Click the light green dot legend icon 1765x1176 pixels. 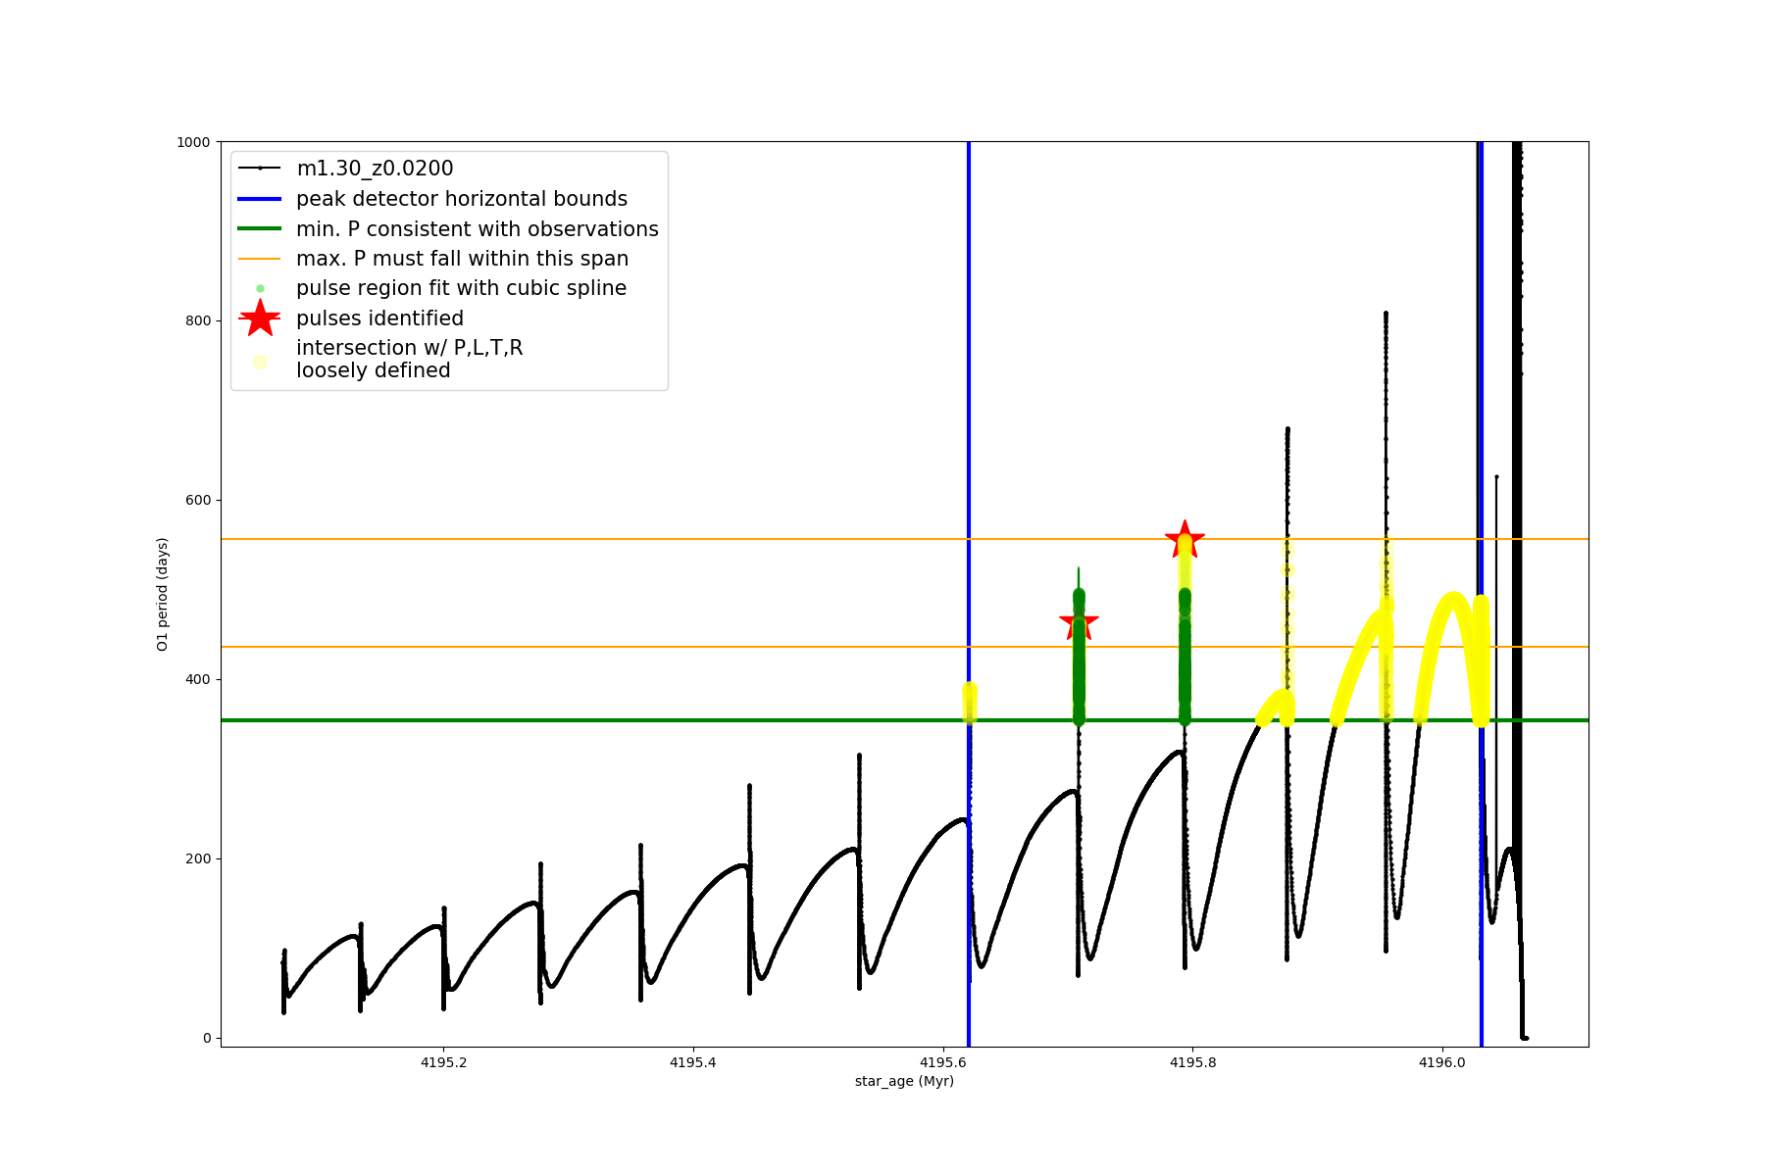[x=260, y=288]
